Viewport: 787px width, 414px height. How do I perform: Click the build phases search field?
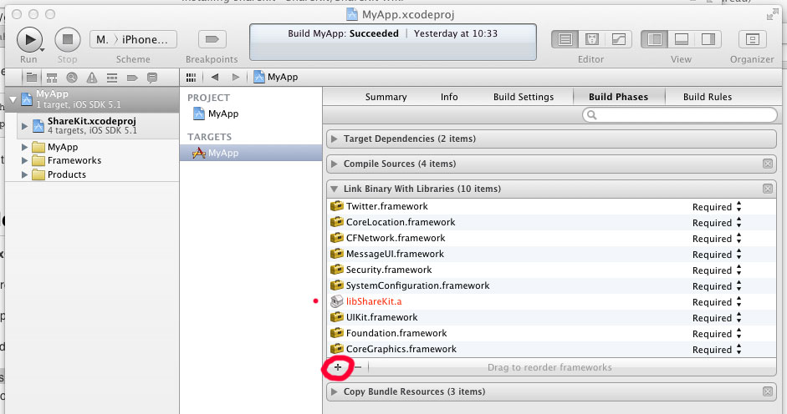680,115
